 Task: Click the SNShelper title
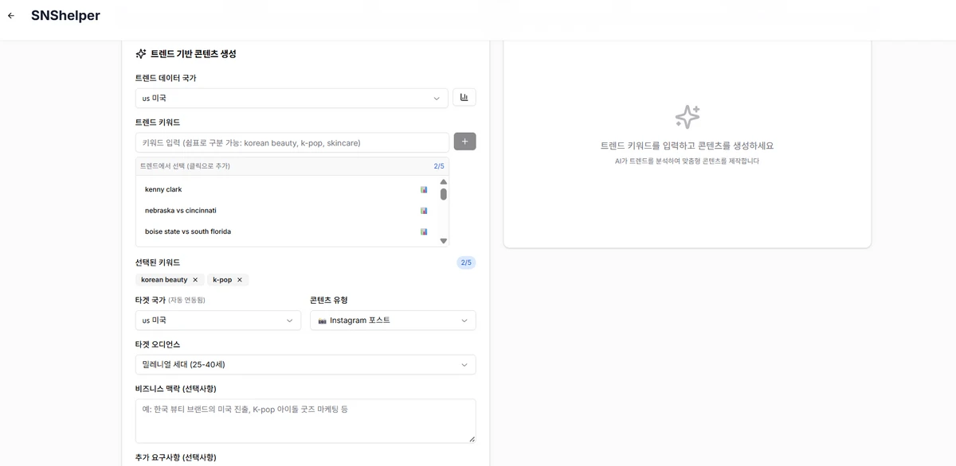click(65, 16)
